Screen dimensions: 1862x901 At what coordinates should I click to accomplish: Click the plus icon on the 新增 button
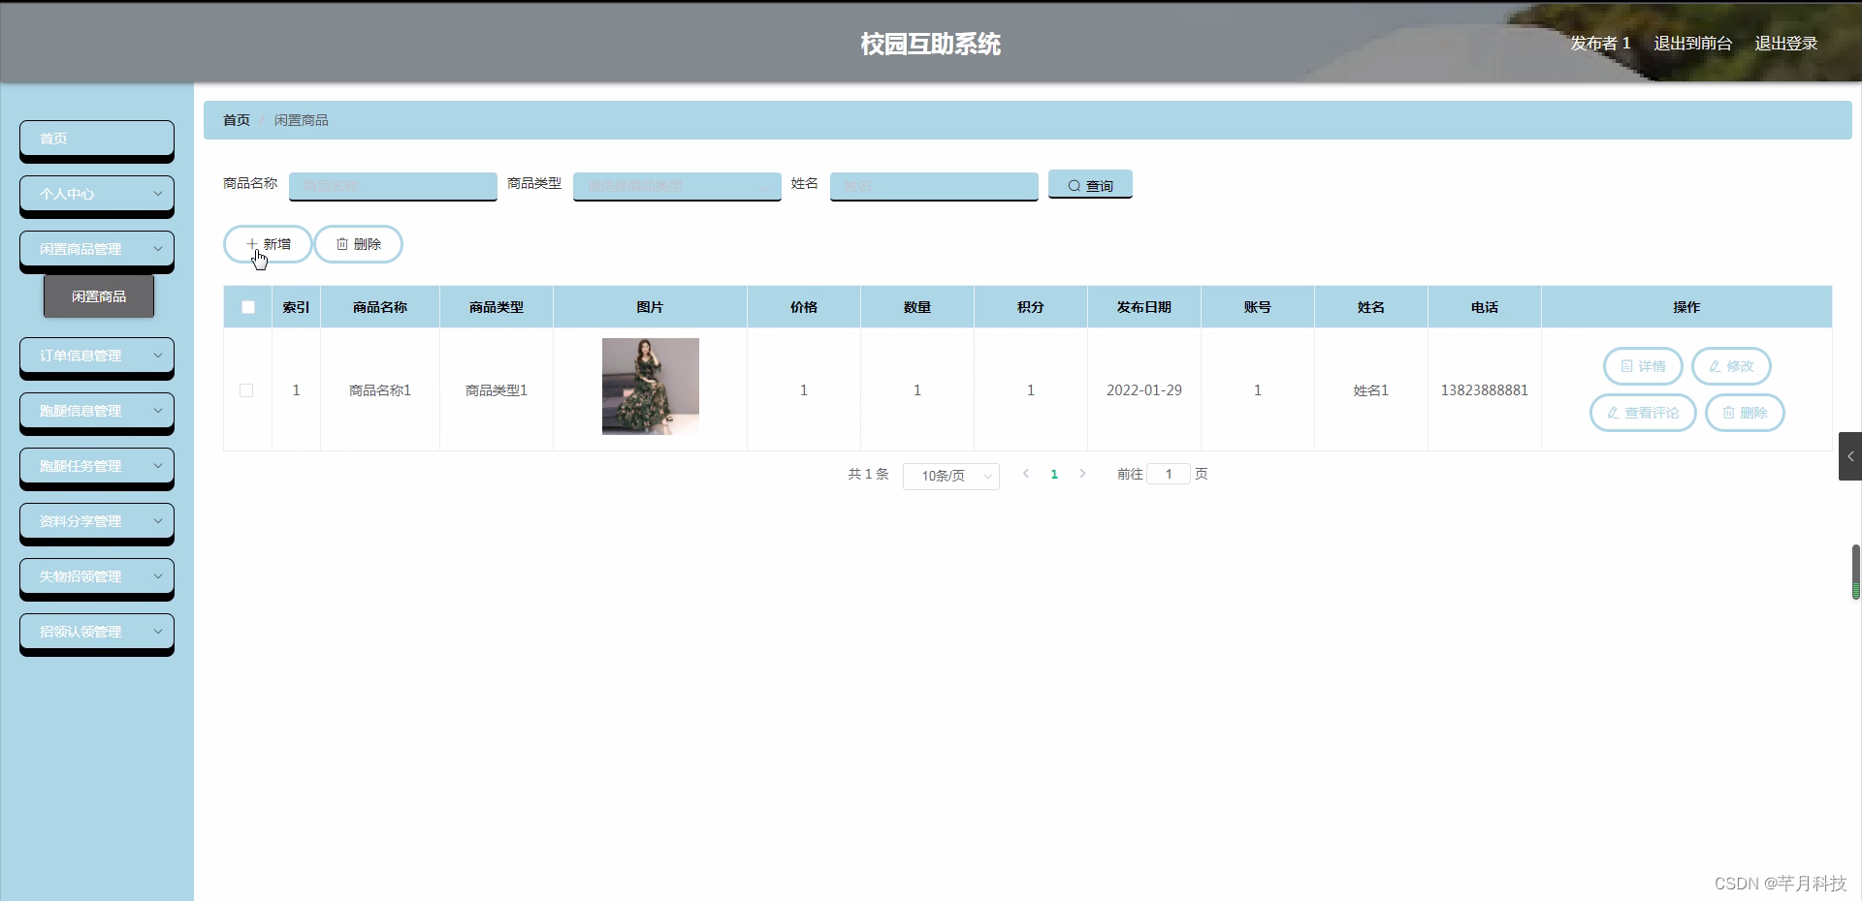pyautogui.click(x=254, y=243)
